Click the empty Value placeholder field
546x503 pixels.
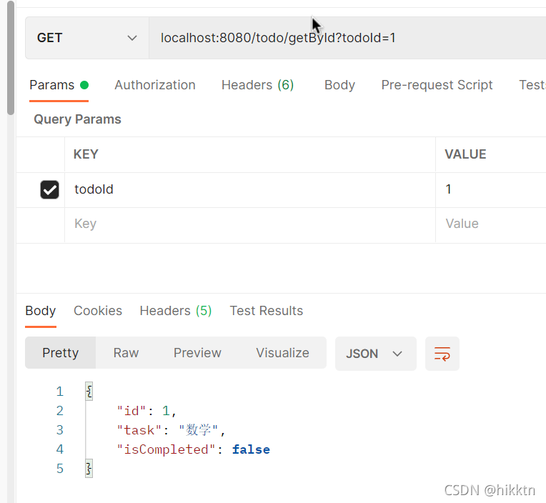click(491, 224)
